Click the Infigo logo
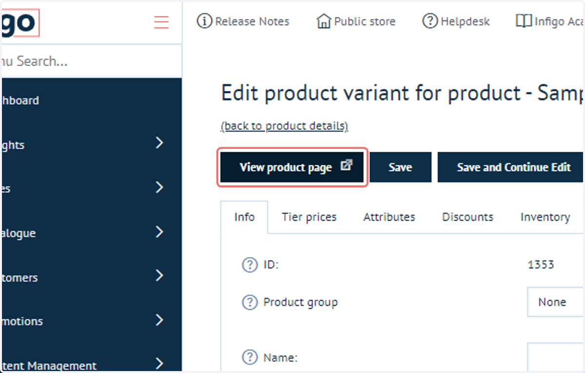Image resolution: width=585 pixels, height=373 pixels. pyautogui.click(x=19, y=23)
